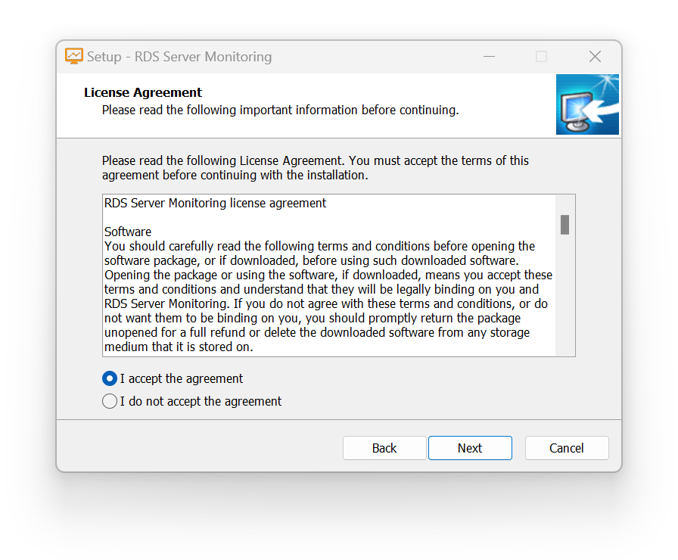The width and height of the screenshot is (678, 560).
Task: Click the license text scrollbar thumb
Action: (x=564, y=225)
